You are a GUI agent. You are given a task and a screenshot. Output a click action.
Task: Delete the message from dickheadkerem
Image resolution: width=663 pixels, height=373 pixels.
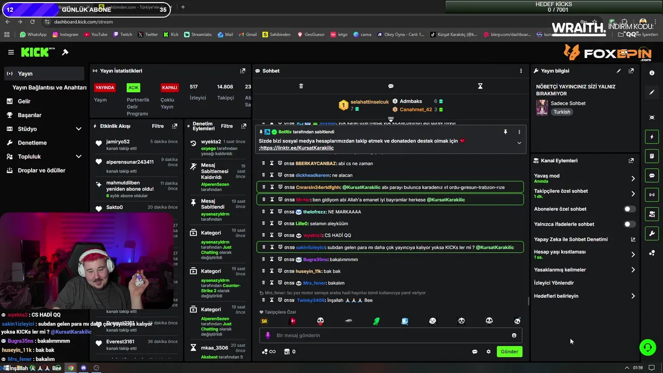coord(264,175)
